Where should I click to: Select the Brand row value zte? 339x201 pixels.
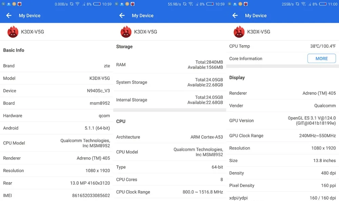107,66
